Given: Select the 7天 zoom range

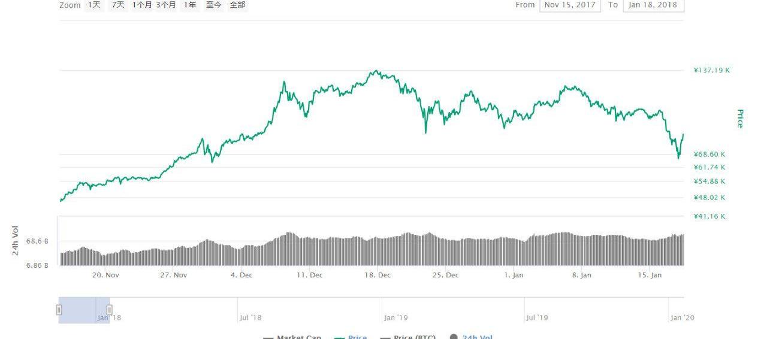Looking at the screenshot, I should tap(118, 5).
